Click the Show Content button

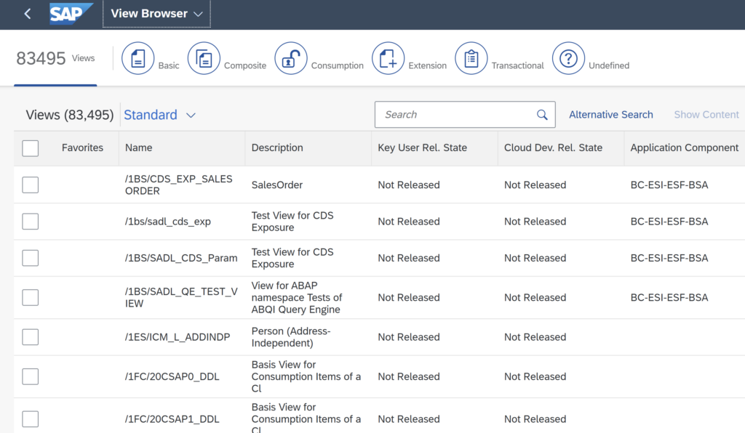(706, 115)
